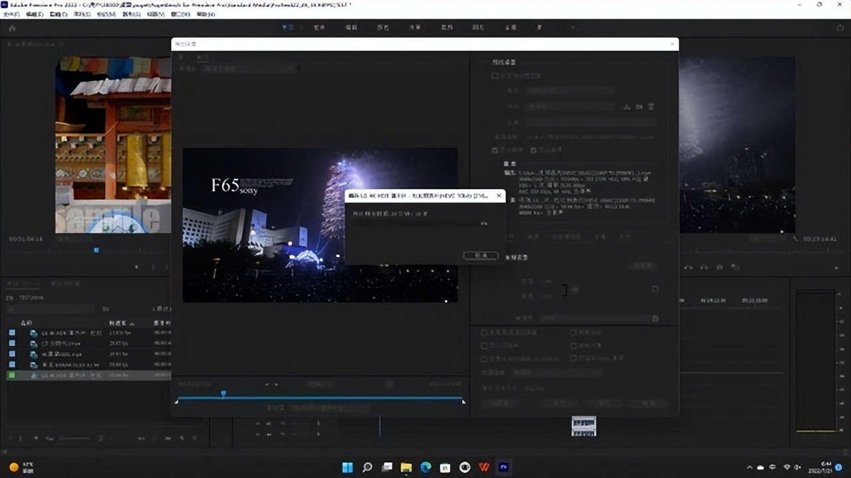
Task: Open the Edit menu
Action: (x=35, y=14)
